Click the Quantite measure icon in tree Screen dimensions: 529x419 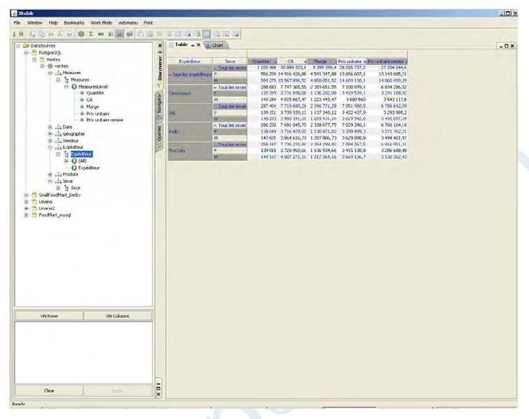pos(82,93)
